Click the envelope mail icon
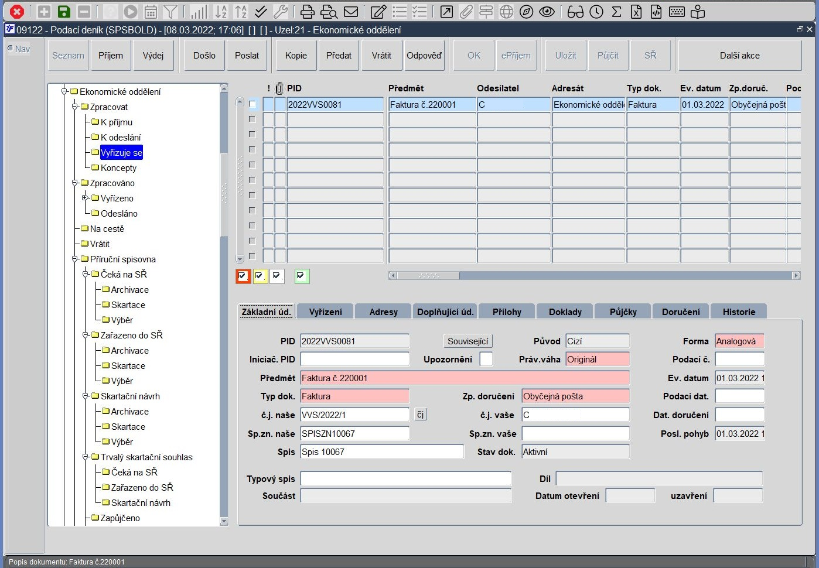819x568 pixels. 351,12
